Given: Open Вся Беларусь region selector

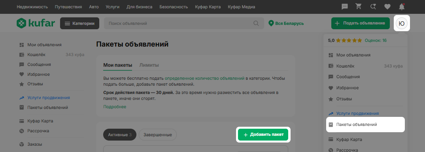Looking at the screenshot, I should pyautogui.click(x=286, y=24).
